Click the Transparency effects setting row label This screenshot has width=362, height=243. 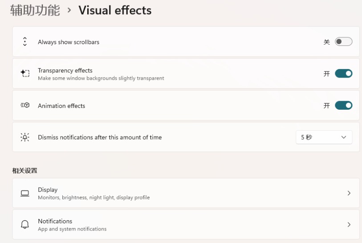(65, 70)
